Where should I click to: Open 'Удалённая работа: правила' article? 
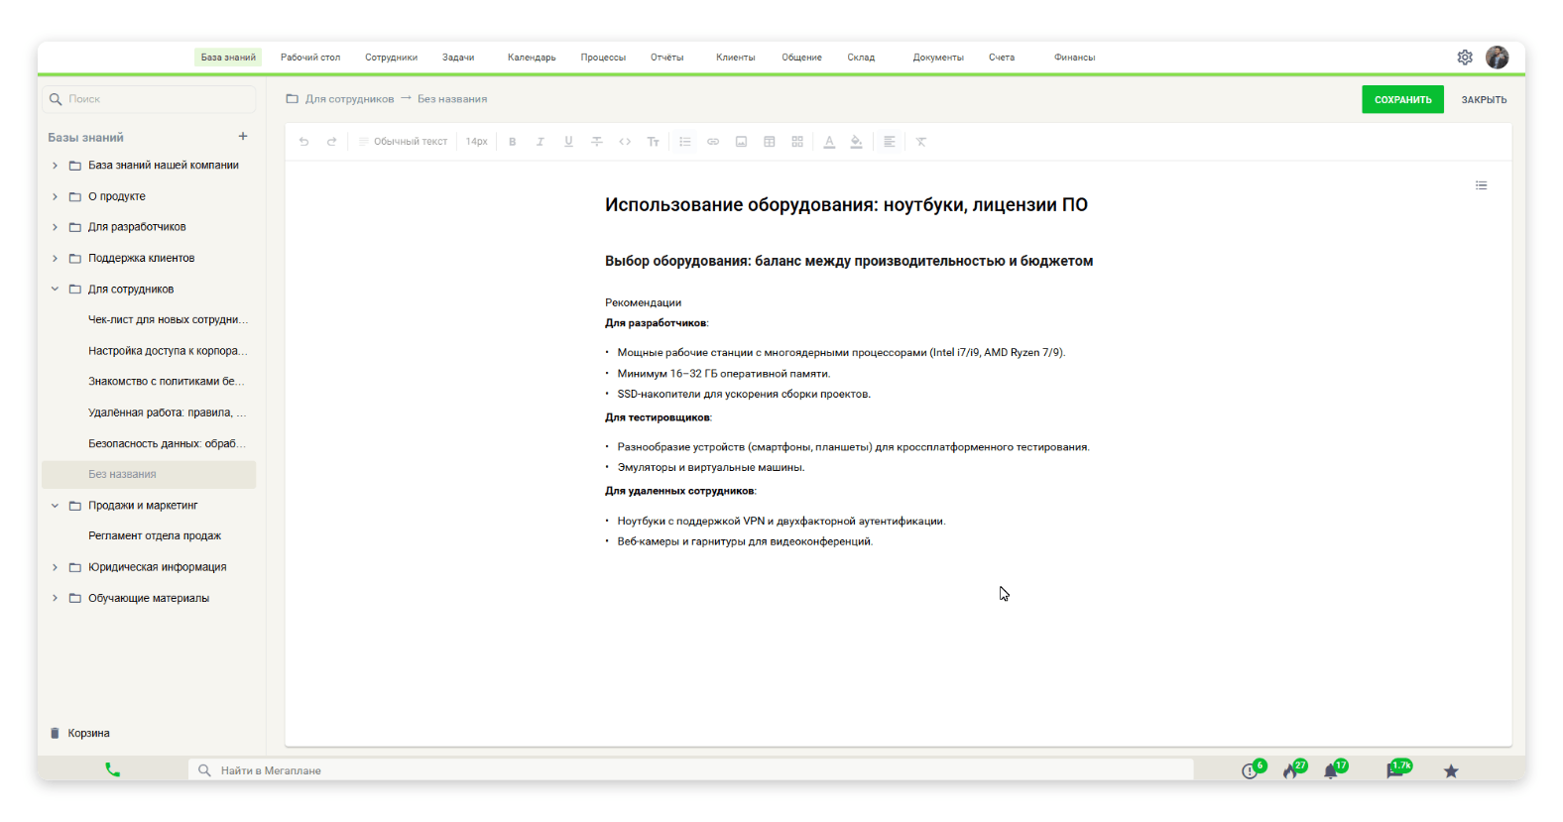coord(168,412)
